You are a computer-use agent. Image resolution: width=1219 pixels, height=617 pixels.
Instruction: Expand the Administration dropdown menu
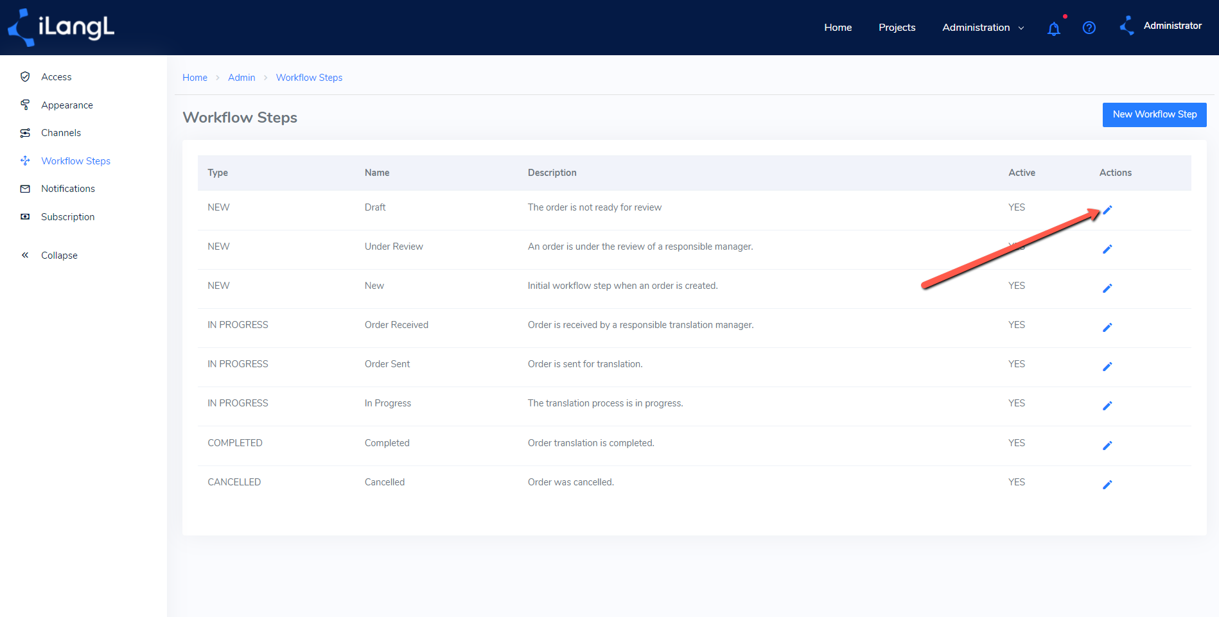[x=983, y=28]
